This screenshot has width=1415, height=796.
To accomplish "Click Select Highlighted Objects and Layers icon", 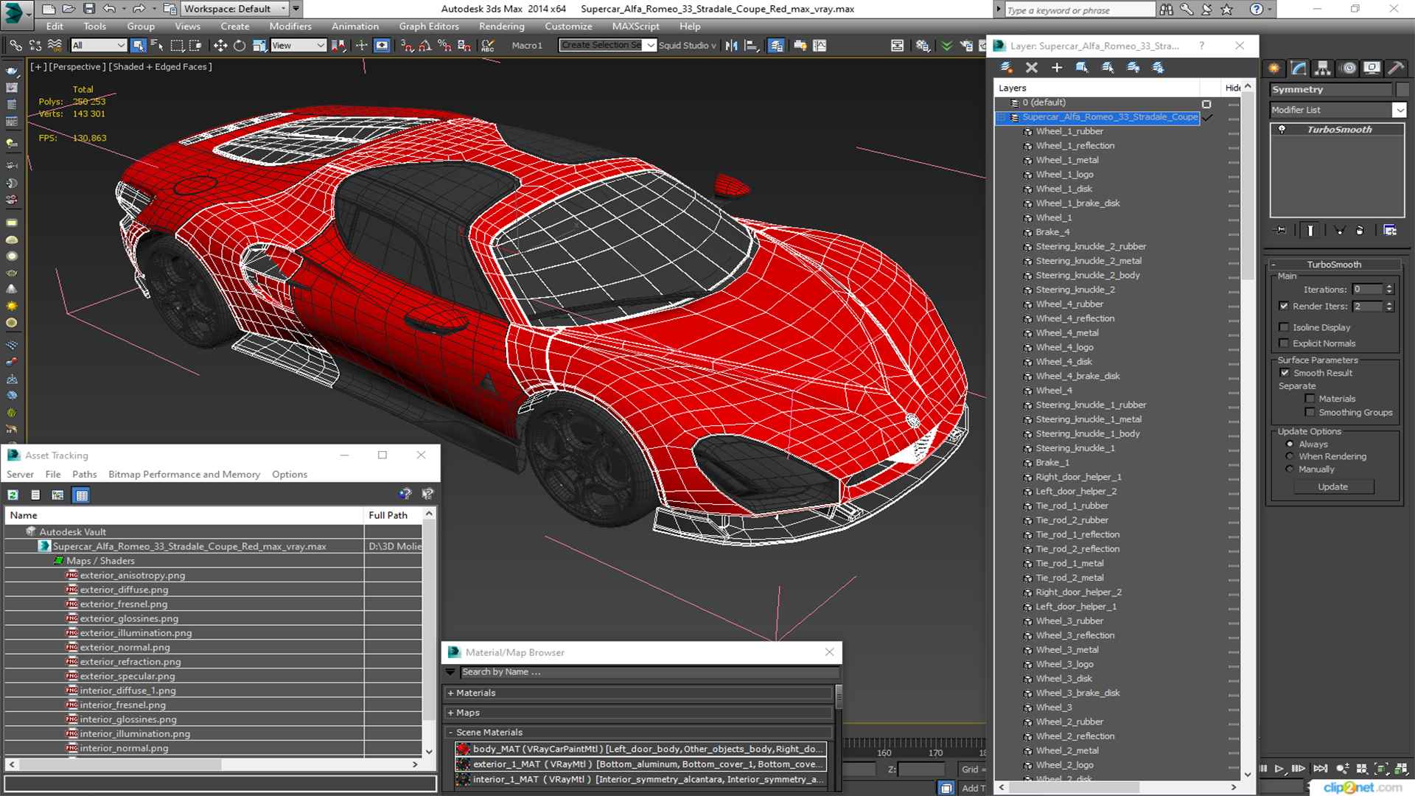I will (x=1082, y=67).
